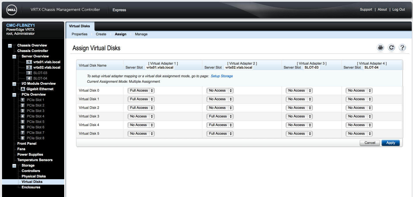Click the Gigabit Ethernet module A icon

click(23, 89)
